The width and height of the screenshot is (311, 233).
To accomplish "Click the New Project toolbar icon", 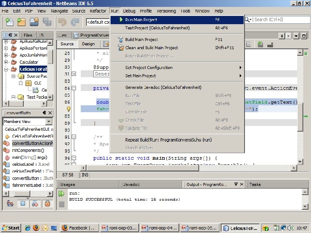I will click(x=21, y=22).
